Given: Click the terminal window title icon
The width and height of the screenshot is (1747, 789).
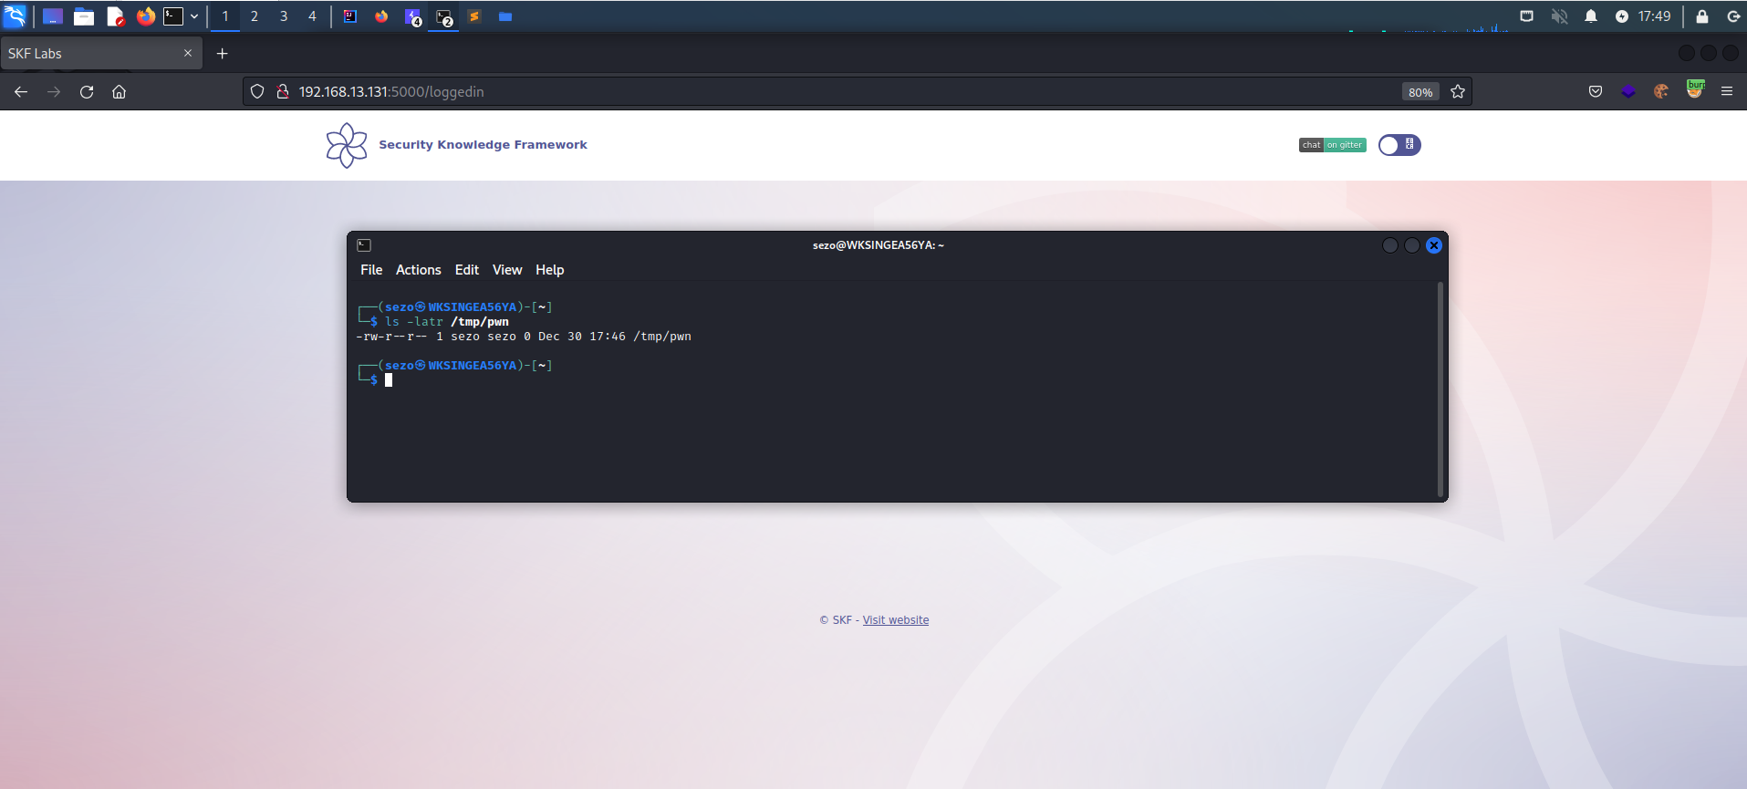Looking at the screenshot, I should pos(364,245).
